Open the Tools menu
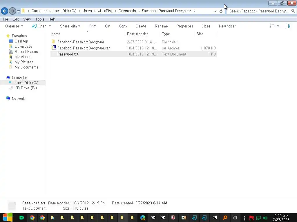 click(40, 19)
